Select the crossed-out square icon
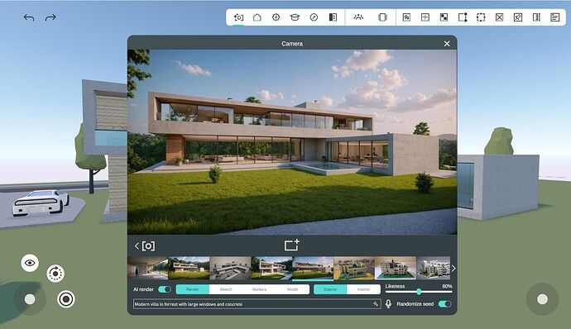This screenshot has width=571, height=329. 499,17
